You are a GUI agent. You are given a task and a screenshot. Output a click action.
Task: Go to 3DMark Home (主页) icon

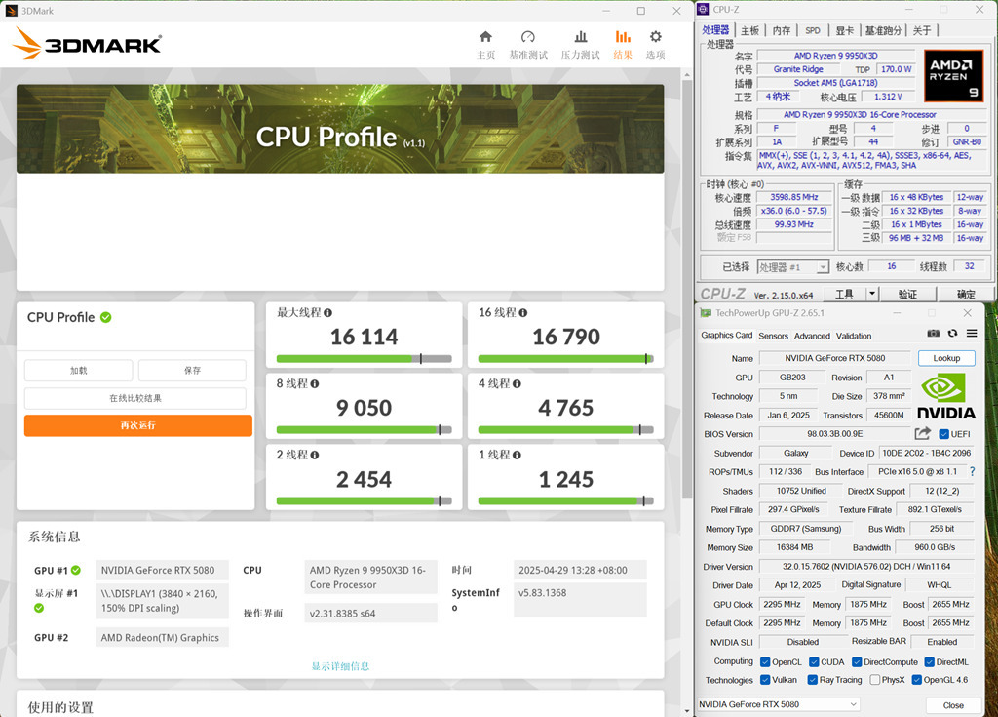click(x=485, y=37)
